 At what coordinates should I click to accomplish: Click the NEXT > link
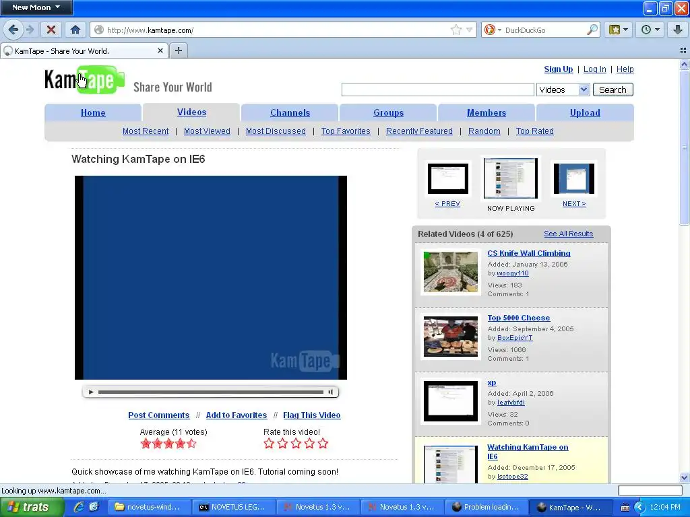(574, 203)
